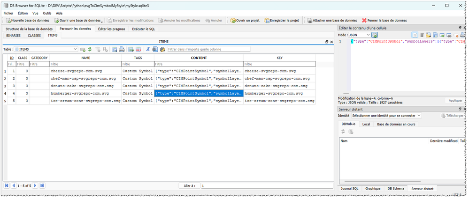Toggle text mode page icon in cell editor
The image size is (469, 199).
(x=415, y=35)
